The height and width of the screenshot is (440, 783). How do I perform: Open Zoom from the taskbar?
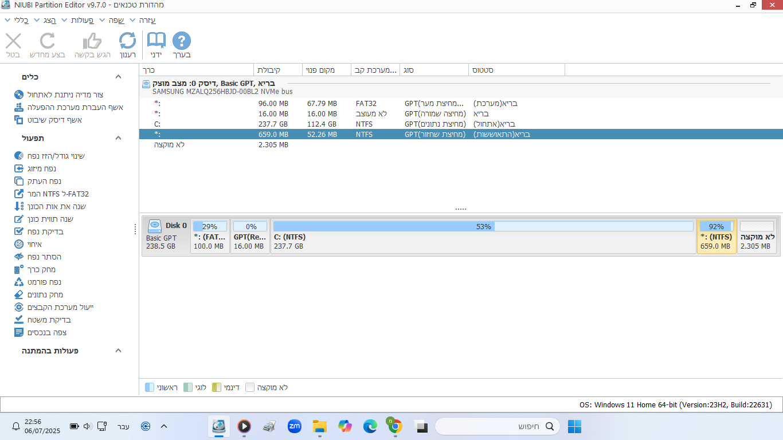point(295,426)
